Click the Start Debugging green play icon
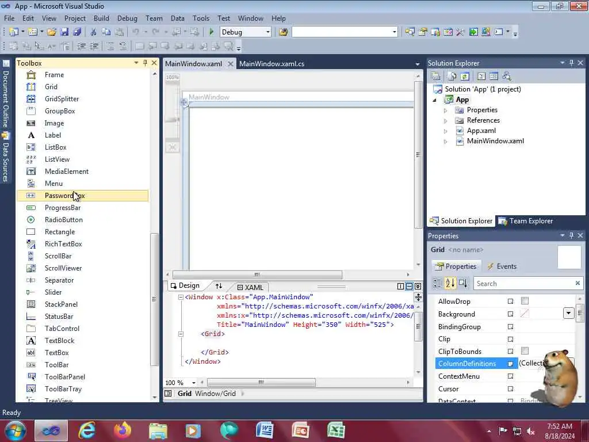Image resolution: width=589 pixels, height=442 pixels. (x=212, y=32)
